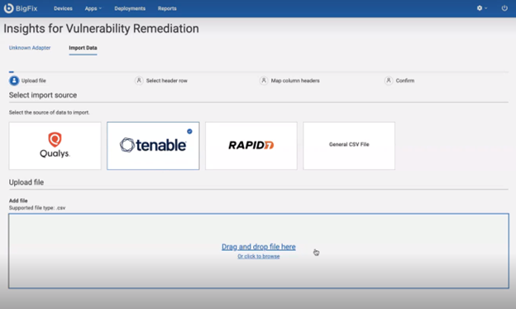Click the 'Upload file' step label
Viewport: 516px width, 309px height.
coord(34,80)
